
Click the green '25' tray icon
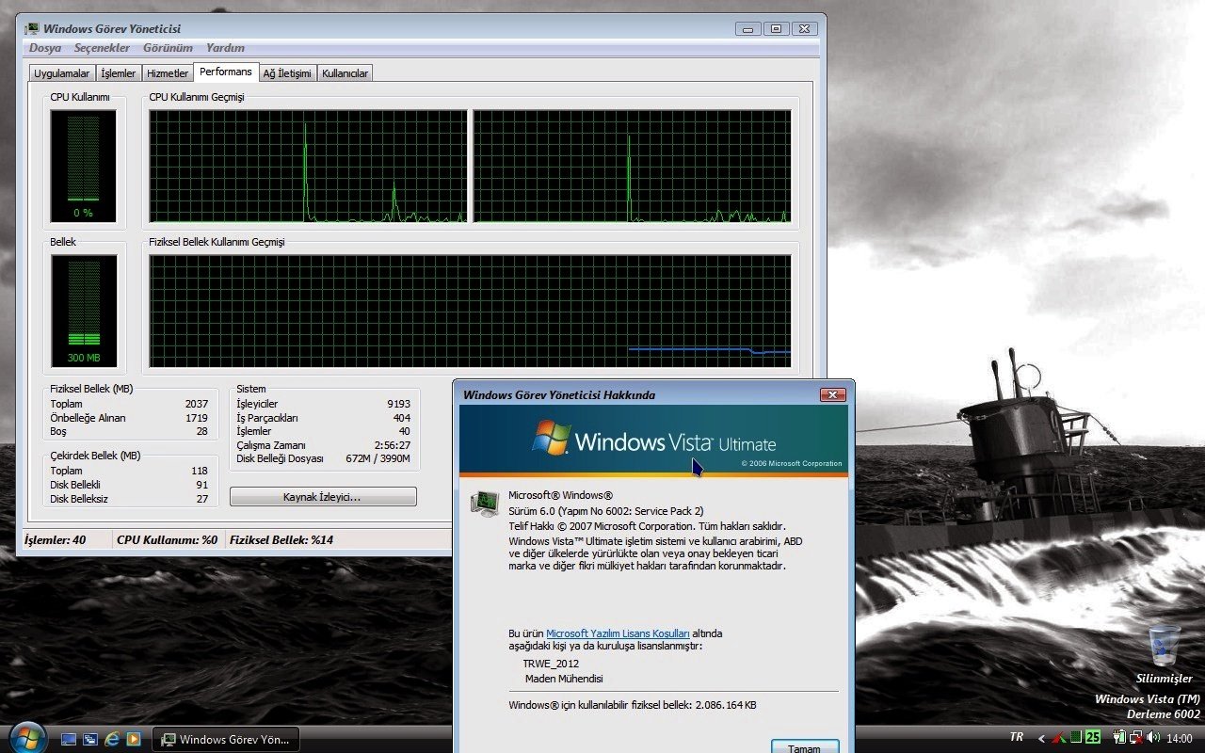tap(1093, 737)
